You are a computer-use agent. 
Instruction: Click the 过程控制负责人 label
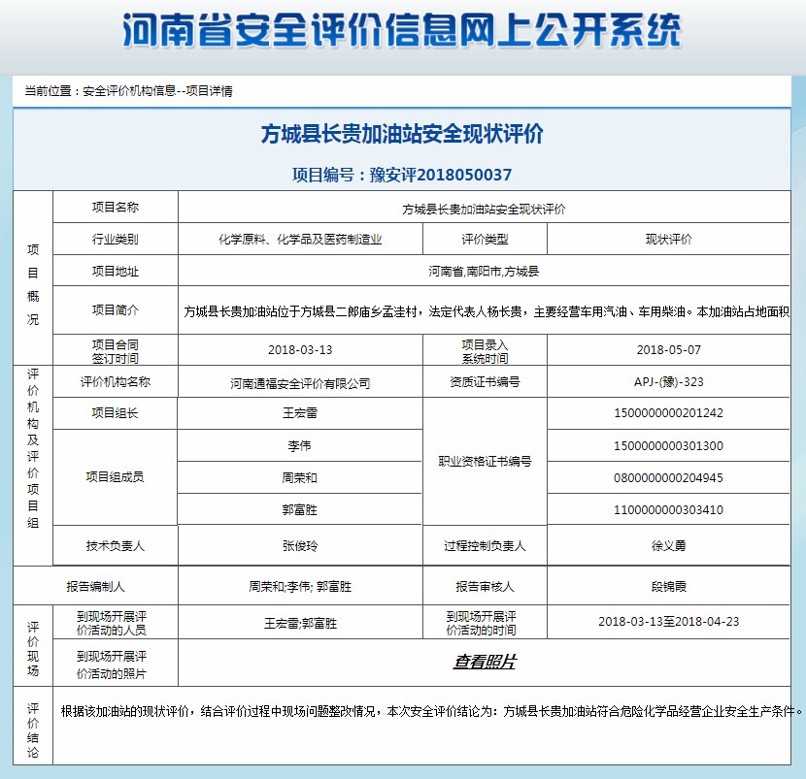485,546
